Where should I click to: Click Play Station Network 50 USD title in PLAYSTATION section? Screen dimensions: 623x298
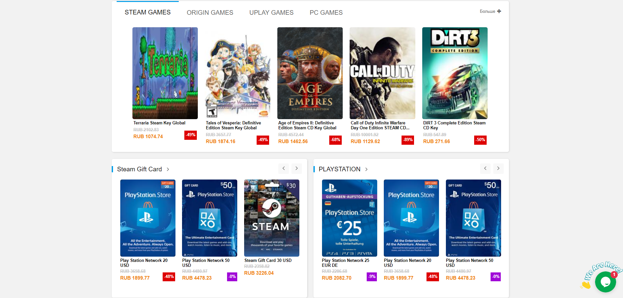click(x=470, y=263)
